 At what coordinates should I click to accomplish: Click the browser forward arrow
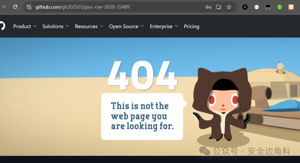3,7
